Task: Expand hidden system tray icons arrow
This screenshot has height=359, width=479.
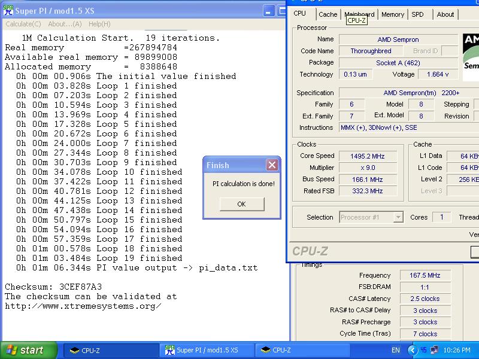Action: 413,350
